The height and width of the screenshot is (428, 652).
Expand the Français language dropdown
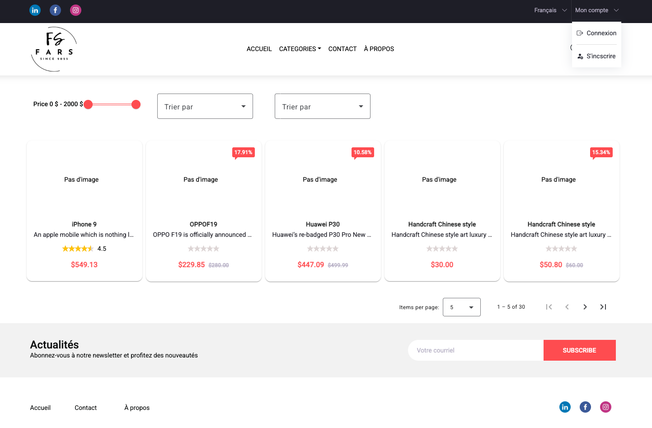[550, 10]
